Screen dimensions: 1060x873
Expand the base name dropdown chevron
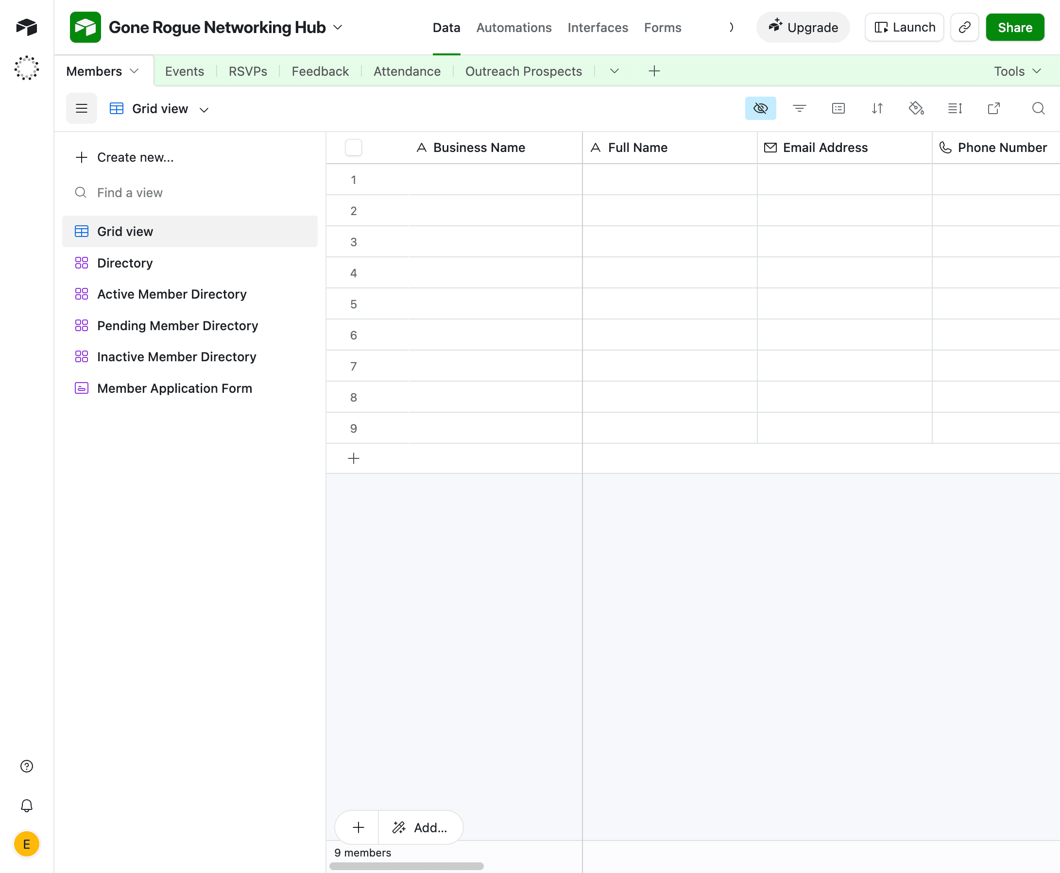coord(338,28)
